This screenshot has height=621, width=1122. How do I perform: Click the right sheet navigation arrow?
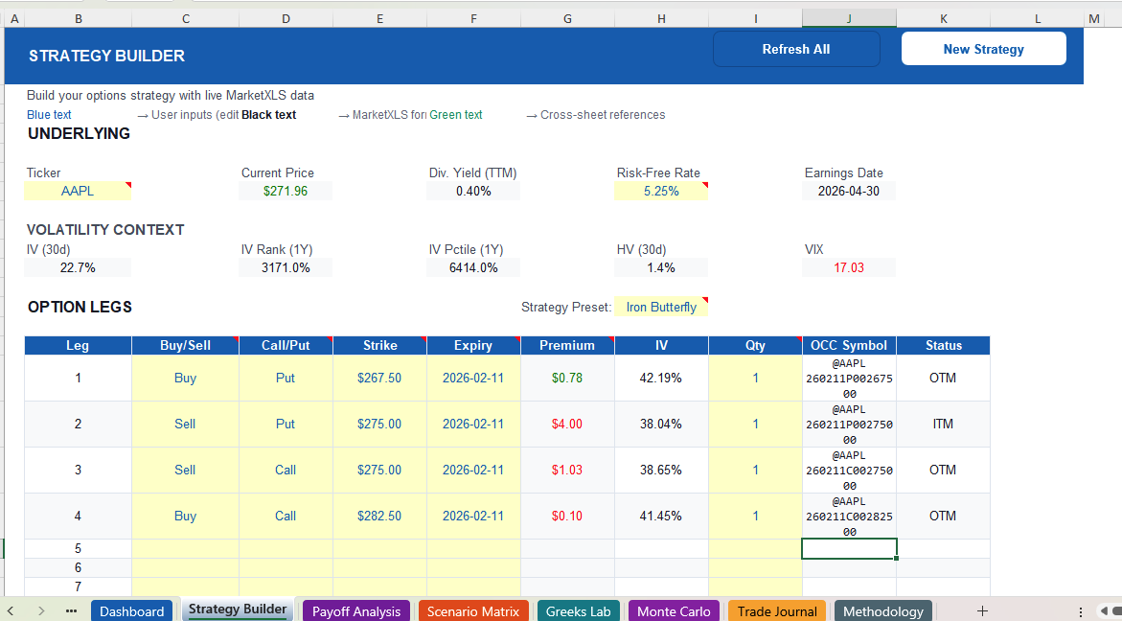[40, 610]
